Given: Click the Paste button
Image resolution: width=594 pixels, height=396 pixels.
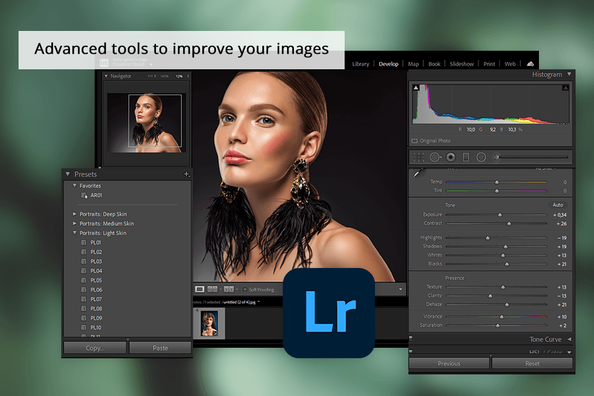Looking at the screenshot, I should pyautogui.click(x=160, y=348).
